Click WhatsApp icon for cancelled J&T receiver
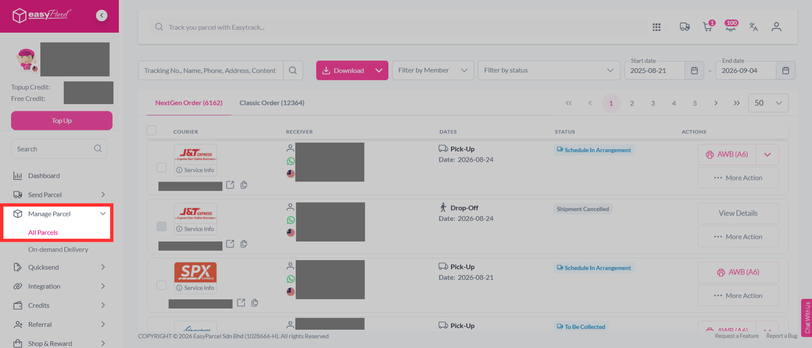812x348 pixels. click(291, 220)
